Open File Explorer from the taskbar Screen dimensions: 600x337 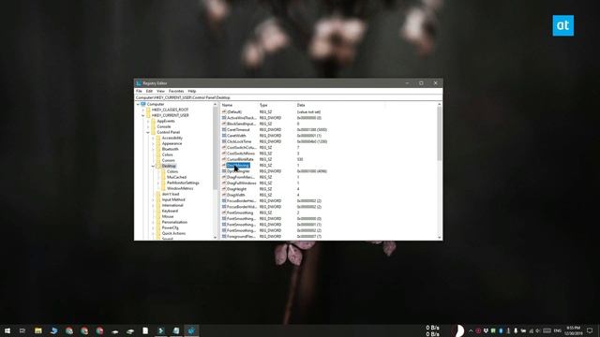[x=37, y=330]
